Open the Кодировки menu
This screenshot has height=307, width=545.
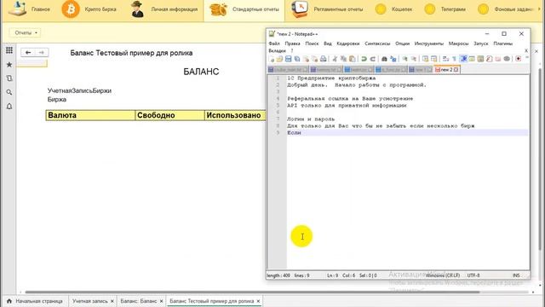348,43
